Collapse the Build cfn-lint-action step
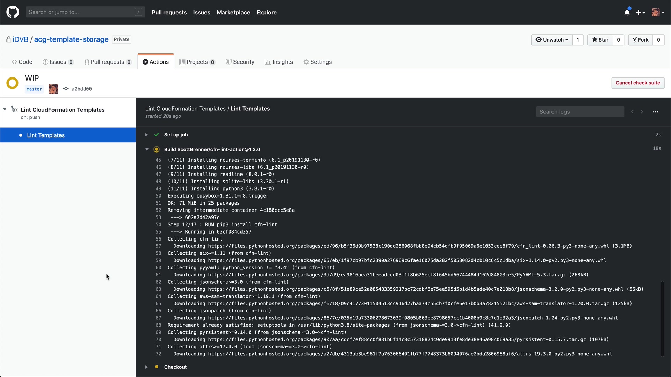Viewport: 671px width, 377px height. (x=147, y=149)
